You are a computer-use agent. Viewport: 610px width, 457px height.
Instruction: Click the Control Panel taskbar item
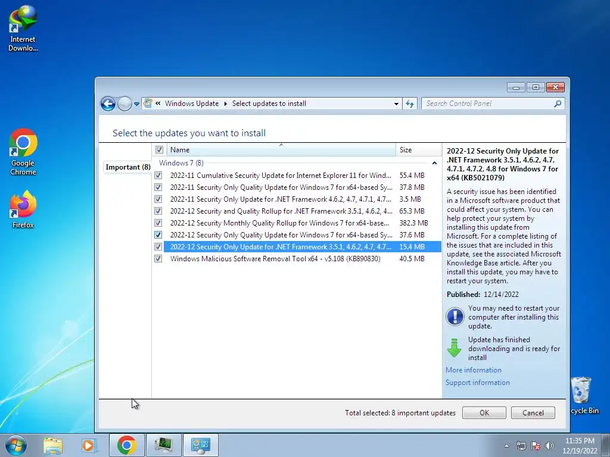click(x=201, y=445)
